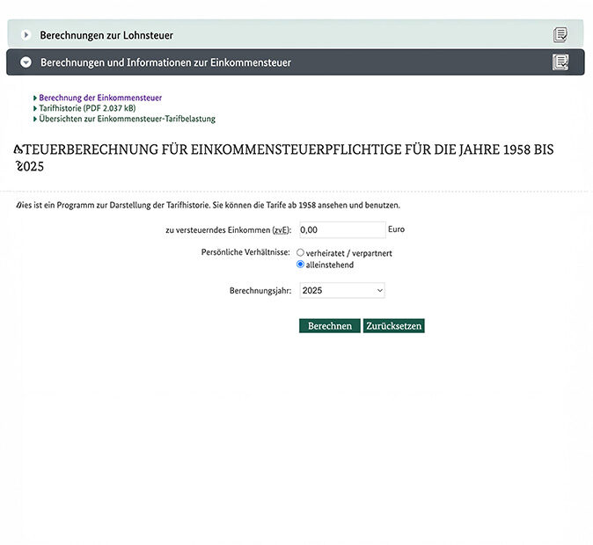Viewport: 593px width, 545px height.
Task: Click the Berechnungsjahr label text
Action: 260,291
